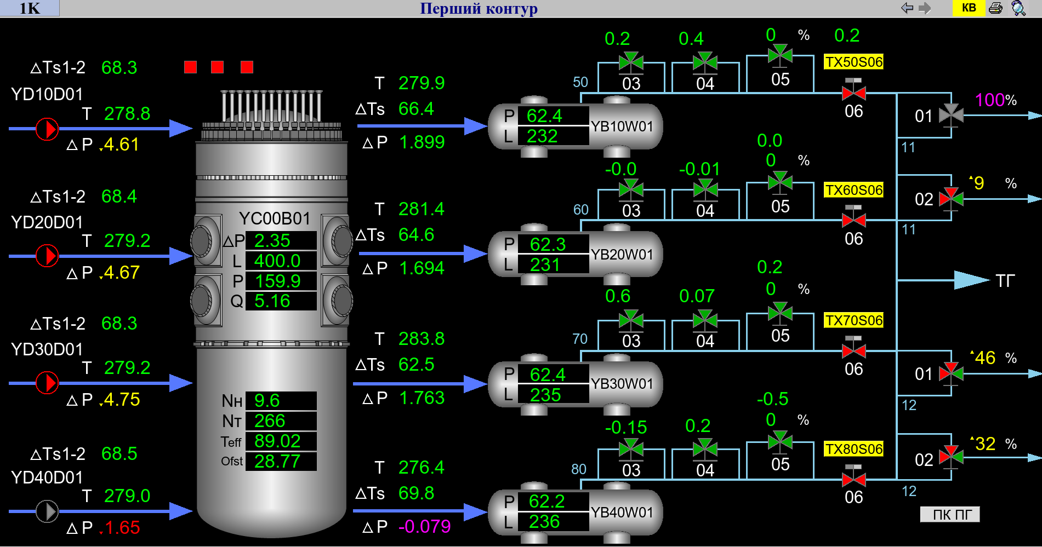Select the grey YD40D01 pump symbol
The image size is (1042, 547).
(47, 511)
